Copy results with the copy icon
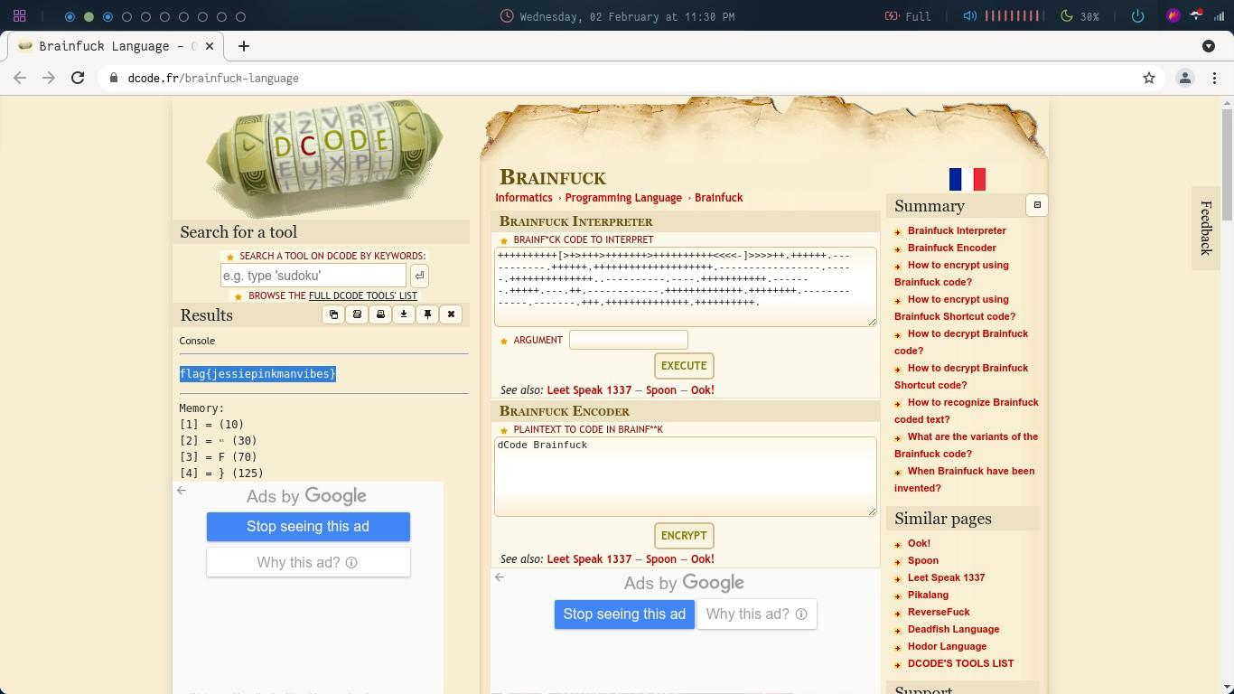The width and height of the screenshot is (1234, 694). [x=333, y=314]
